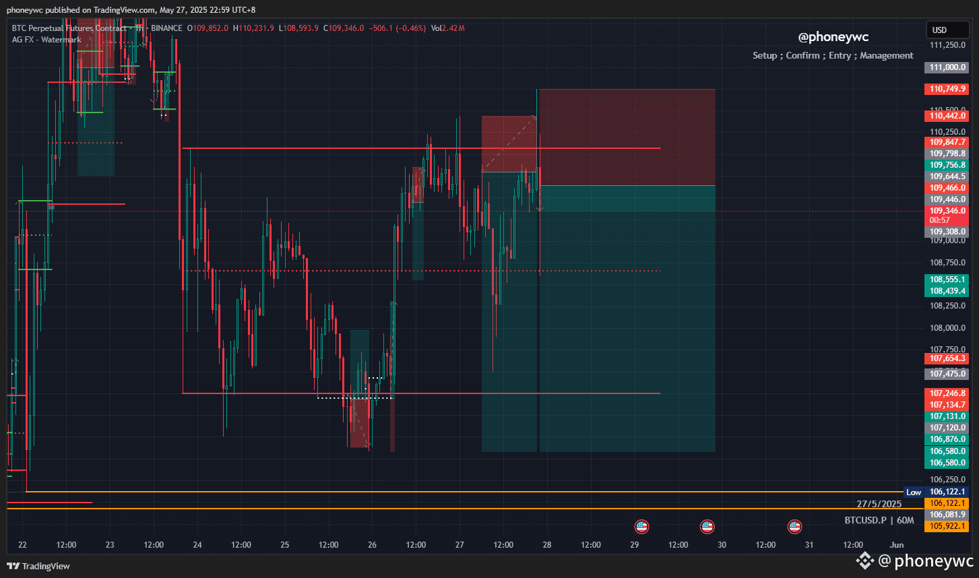The image size is (979, 578).
Task: Click the 108,000.0 price axis tick
Action: (x=947, y=328)
